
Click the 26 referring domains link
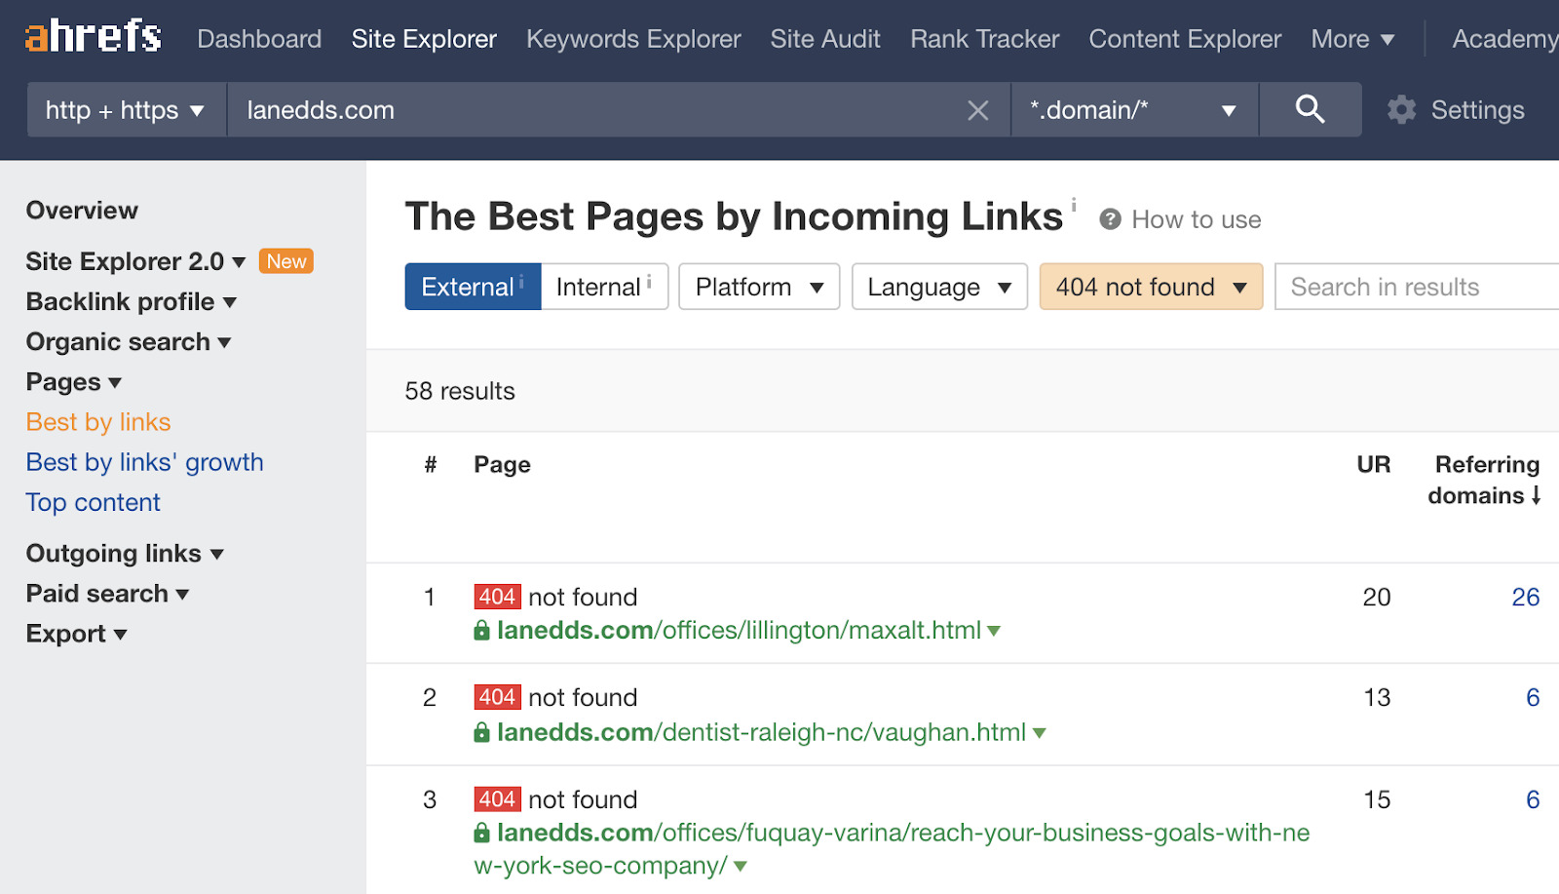tap(1525, 596)
